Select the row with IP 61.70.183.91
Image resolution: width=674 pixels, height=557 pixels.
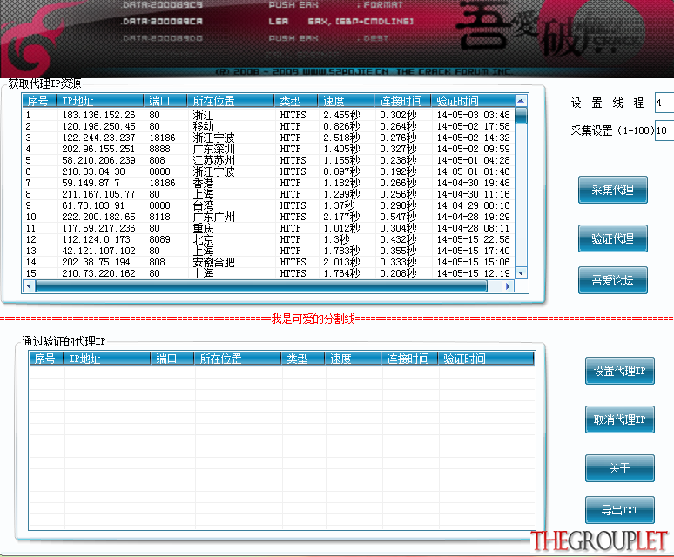269,205
